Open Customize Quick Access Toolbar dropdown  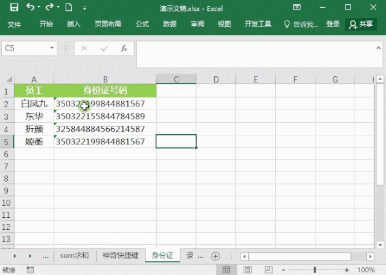[84, 8]
